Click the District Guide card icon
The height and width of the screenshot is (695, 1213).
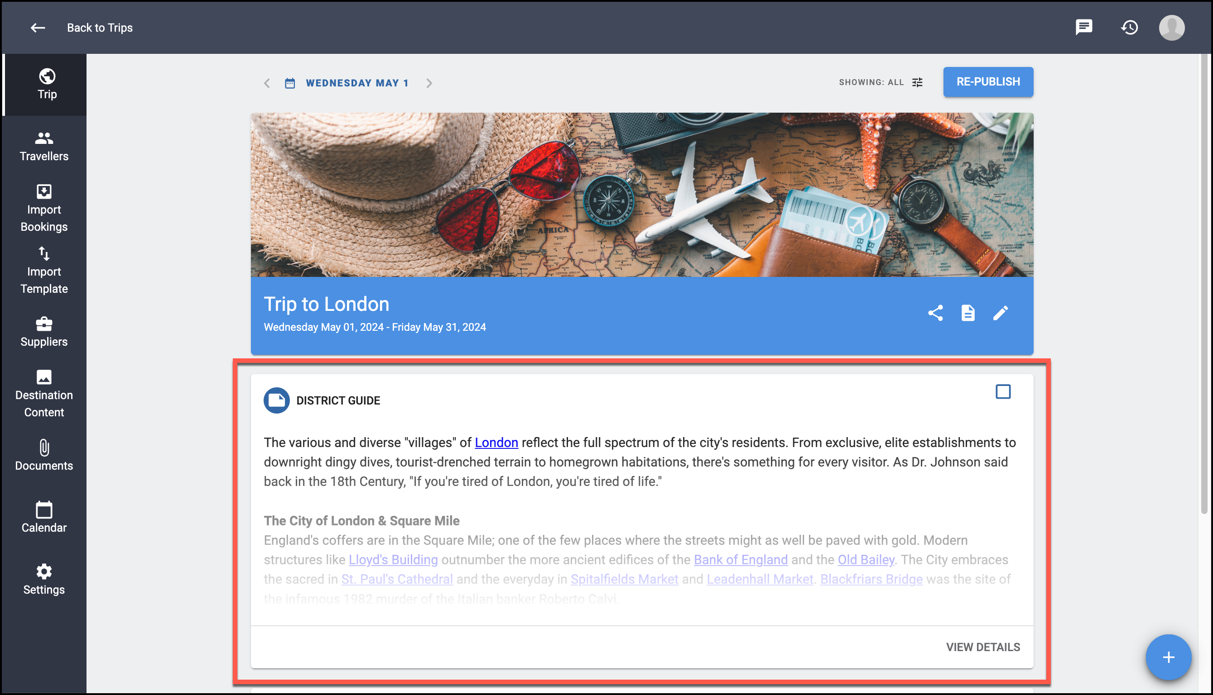point(277,400)
